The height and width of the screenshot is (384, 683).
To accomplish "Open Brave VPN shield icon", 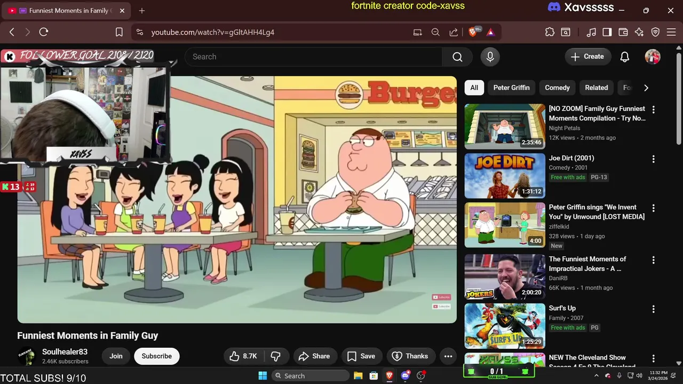I will [656, 32].
